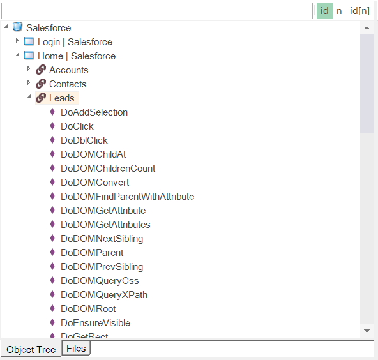Select the DoEnsureVisible method text

pyautogui.click(x=96, y=322)
